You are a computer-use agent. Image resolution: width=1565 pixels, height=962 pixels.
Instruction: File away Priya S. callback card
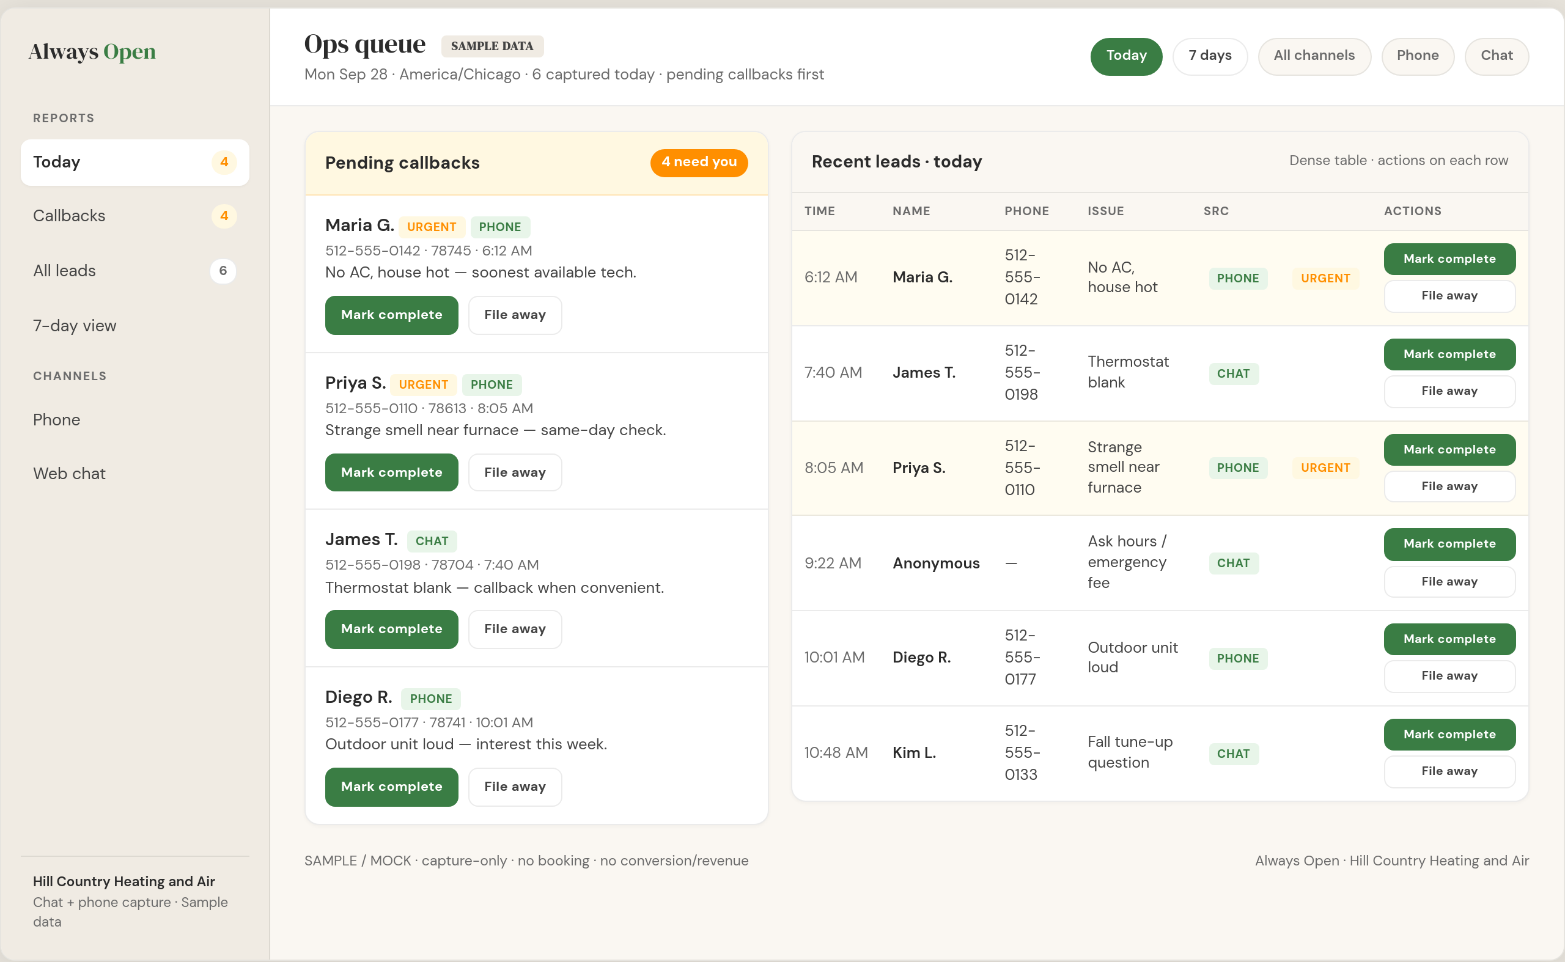click(515, 472)
